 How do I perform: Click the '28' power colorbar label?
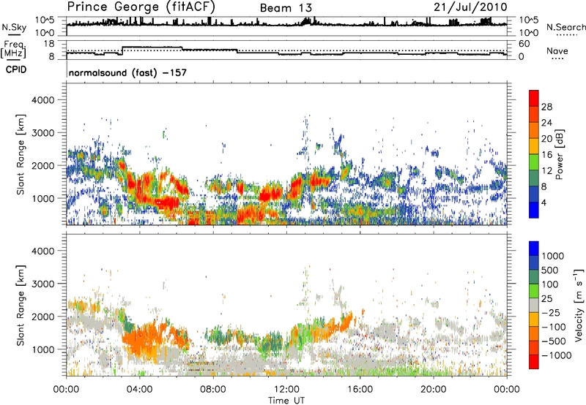(x=546, y=107)
